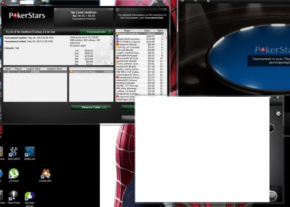This screenshot has height=207, width=290.
Task: Click the '1st $326.76' payout line
Action: [84, 50]
